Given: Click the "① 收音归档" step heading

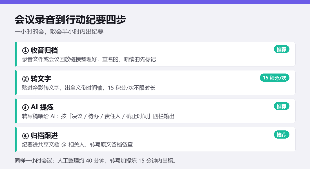Looking at the screenshot, I should (x=40, y=50).
